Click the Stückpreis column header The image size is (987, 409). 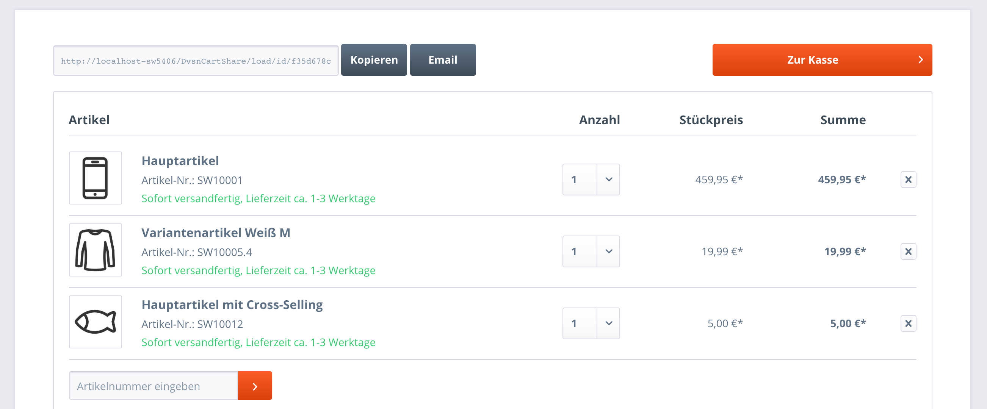[711, 120]
